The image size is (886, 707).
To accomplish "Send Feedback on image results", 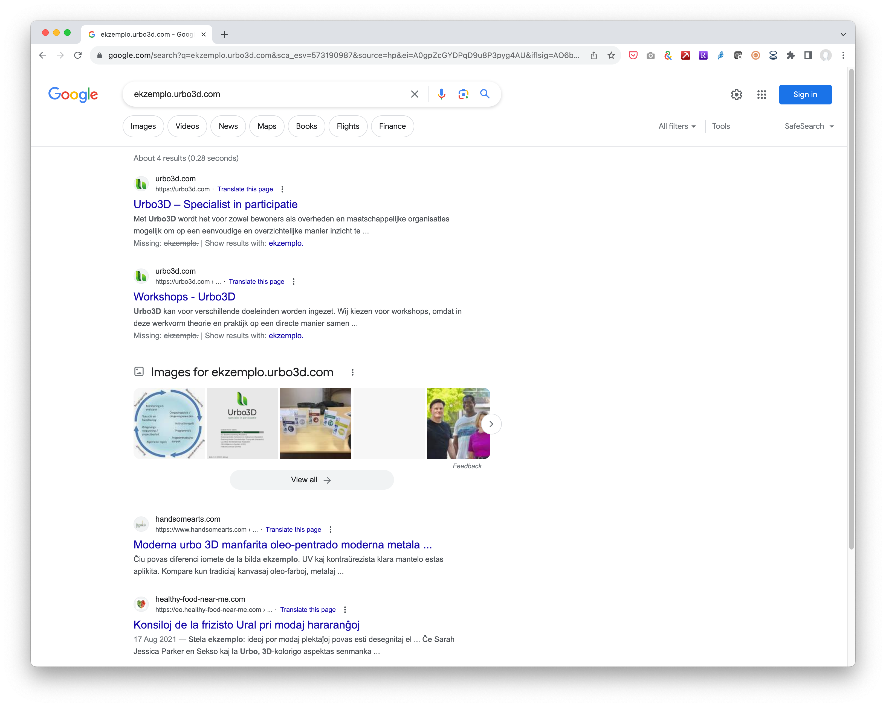I will click(x=467, y=466).
